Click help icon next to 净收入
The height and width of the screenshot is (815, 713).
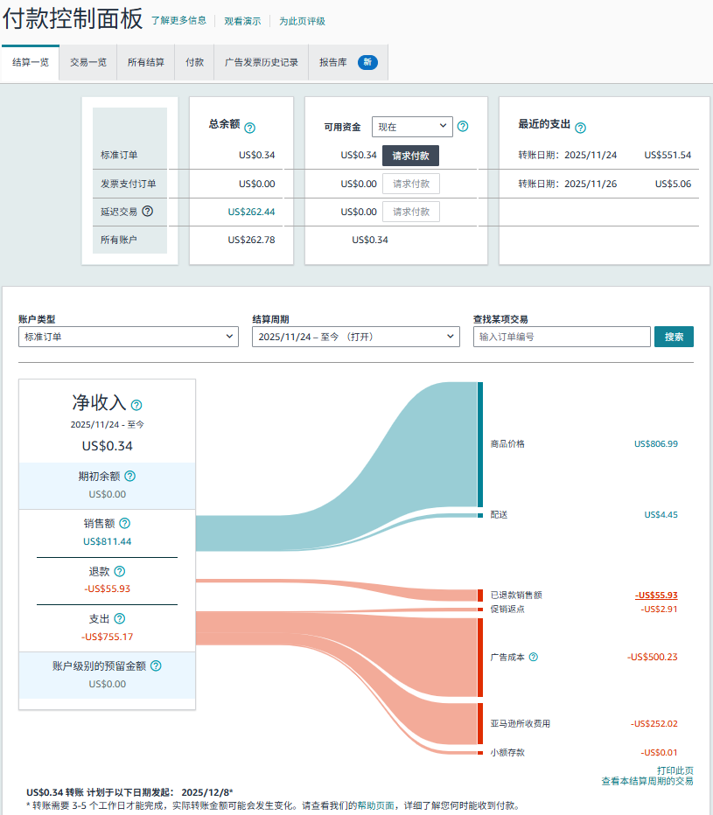[136, 405]
